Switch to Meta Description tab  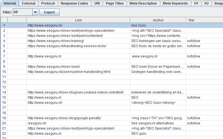[x=143, y=3]
